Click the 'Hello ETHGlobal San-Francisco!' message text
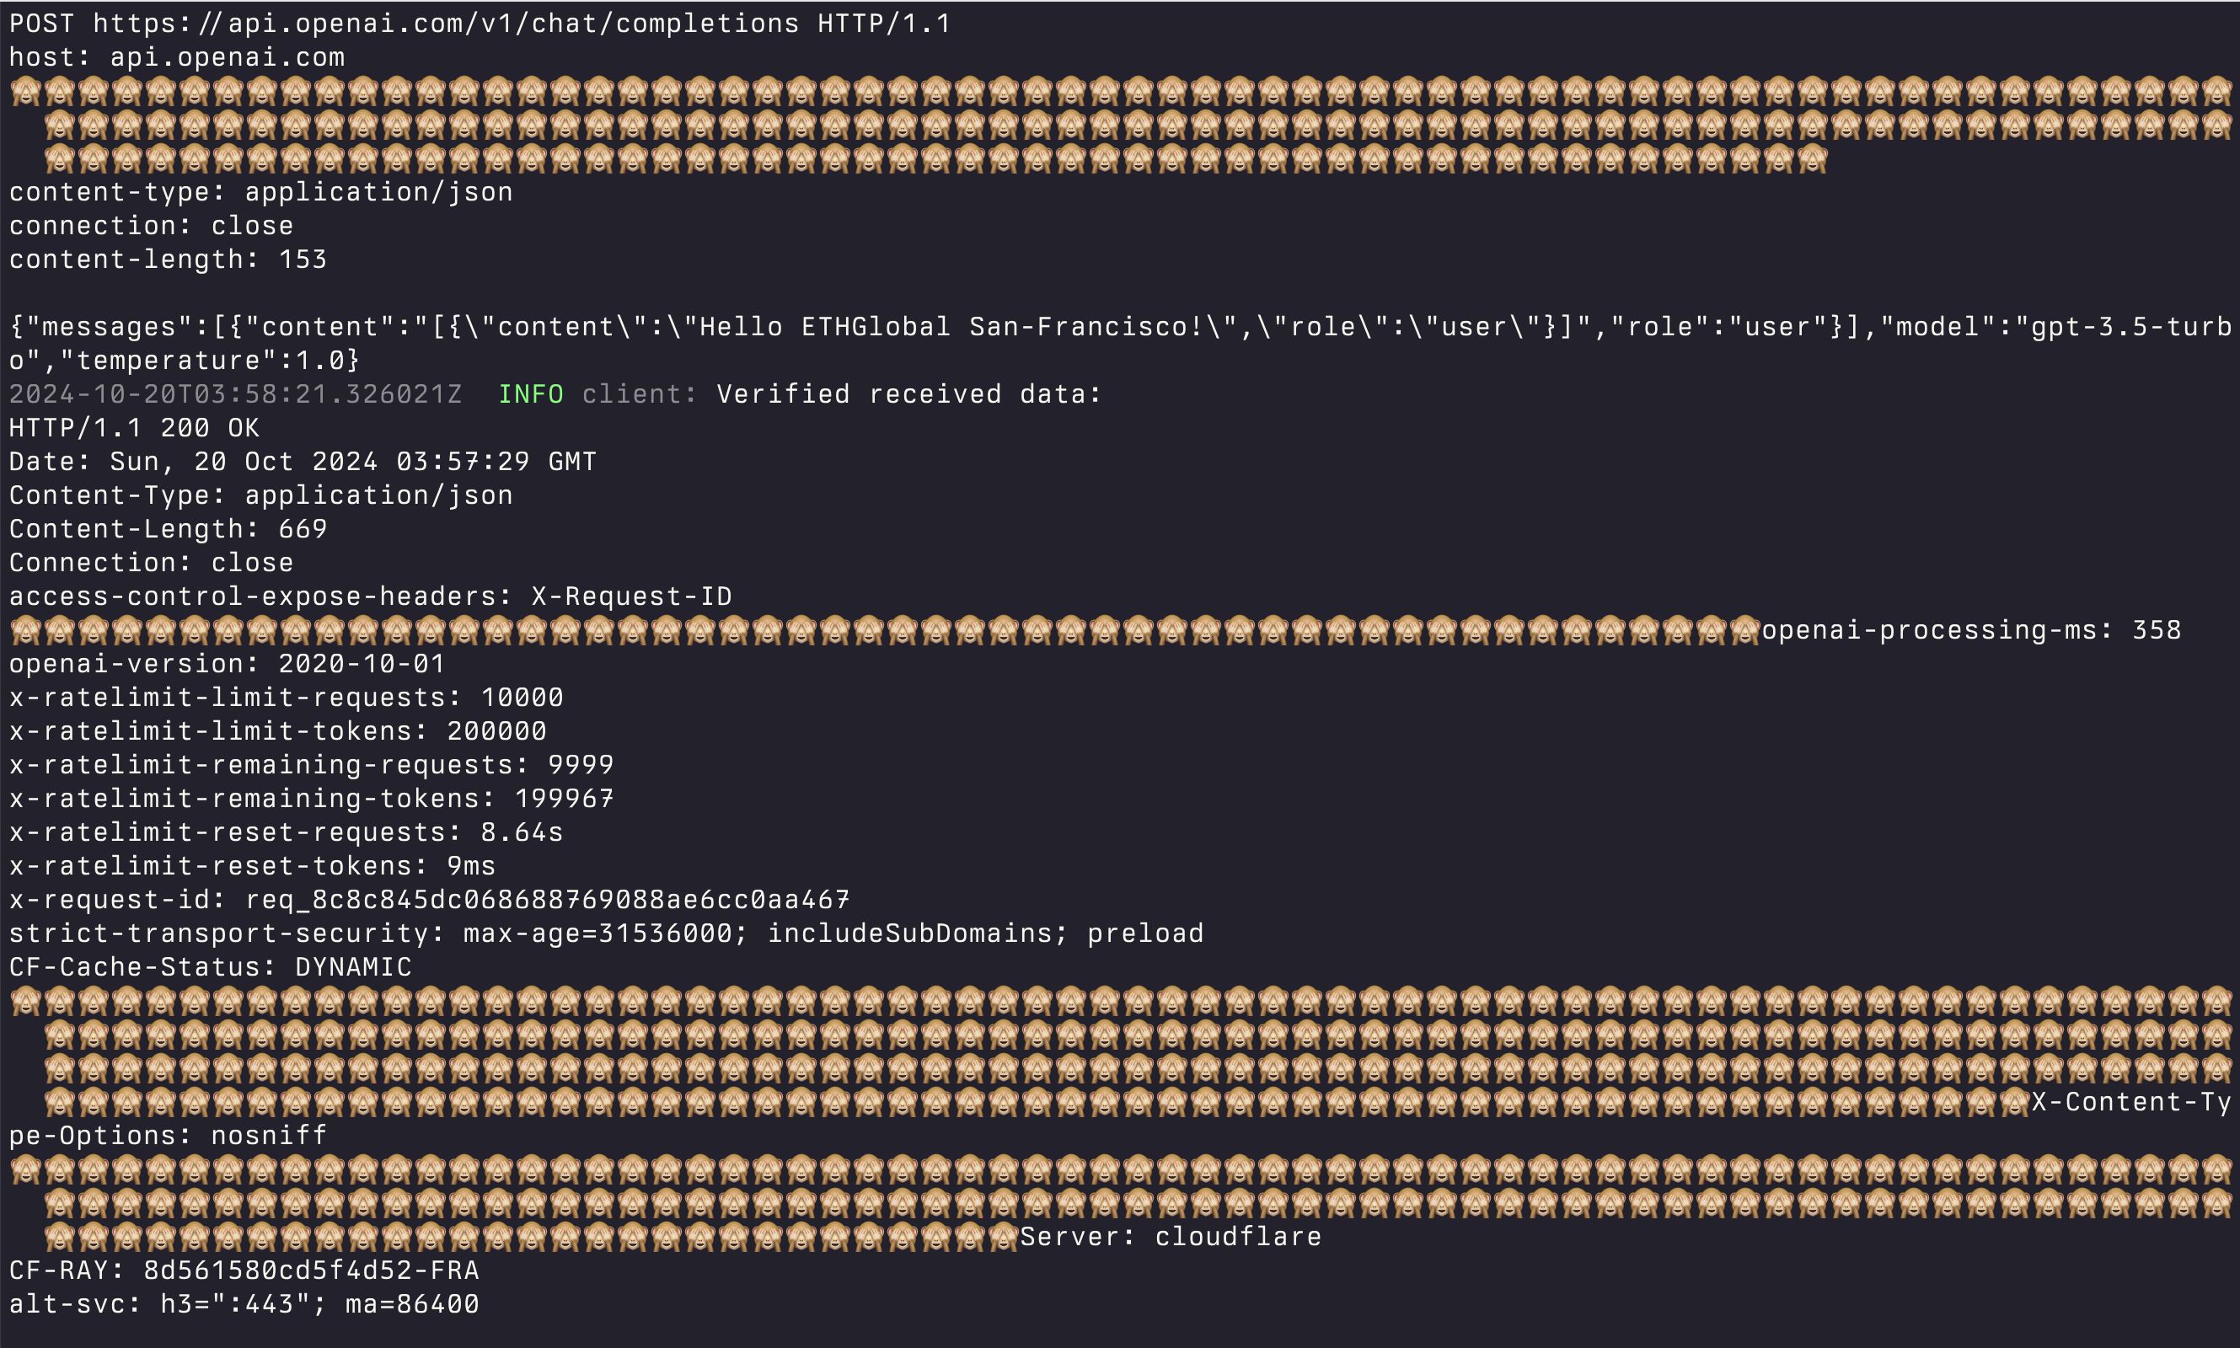This screenshot has width=2240, height=1348. (x=951, y=326)
